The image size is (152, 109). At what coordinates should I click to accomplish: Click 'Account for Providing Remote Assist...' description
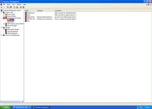pos(66,17)
